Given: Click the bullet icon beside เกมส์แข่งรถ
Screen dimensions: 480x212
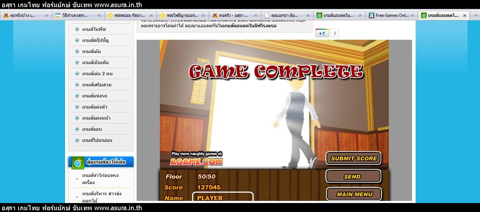Looking at the screenshot, I should (x=77, y=96).
